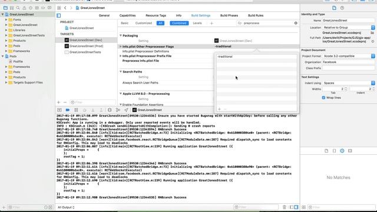Open the Debug navigator icon

click(37, 8)
